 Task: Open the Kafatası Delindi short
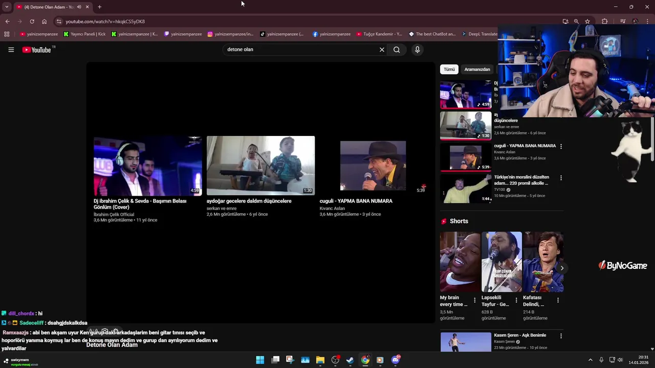(x=543, y=262)
